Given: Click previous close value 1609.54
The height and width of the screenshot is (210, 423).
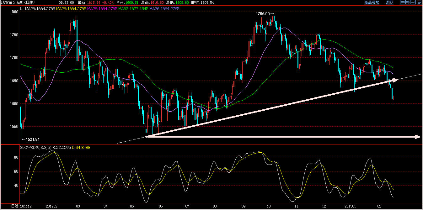Looking at the screenshot, I should click(x=207, y=3).
